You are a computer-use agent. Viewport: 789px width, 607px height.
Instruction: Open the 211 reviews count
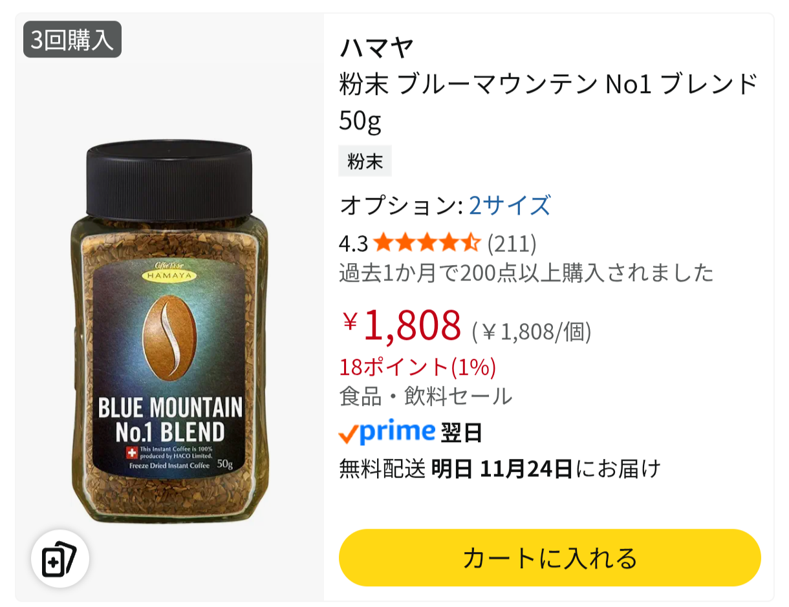(x=512, y=244)
